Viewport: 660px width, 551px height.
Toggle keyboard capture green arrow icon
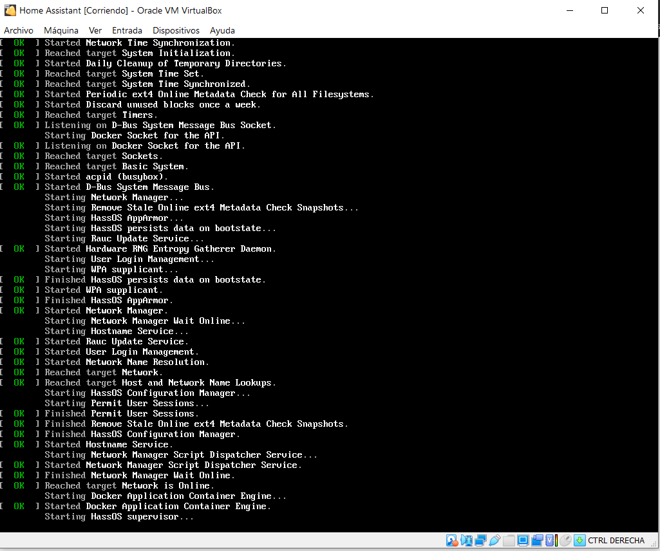coord(579,541)
